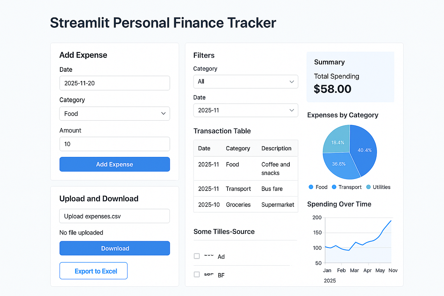Image resolution: width=444 pixels, height=296 pixels.
Task: Open the Food category dropdown under Add Expense
Action: 115,114
